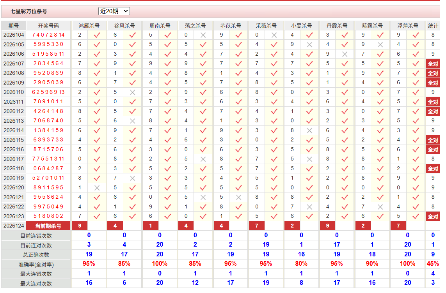Click the 准确率(全对率) row label

[x=36, y=265]
